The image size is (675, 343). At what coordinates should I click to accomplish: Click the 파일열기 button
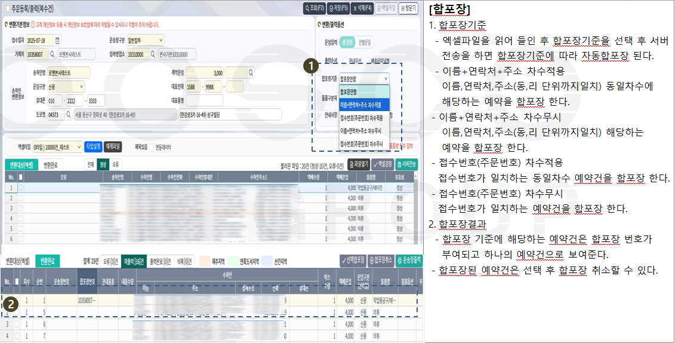358,164
